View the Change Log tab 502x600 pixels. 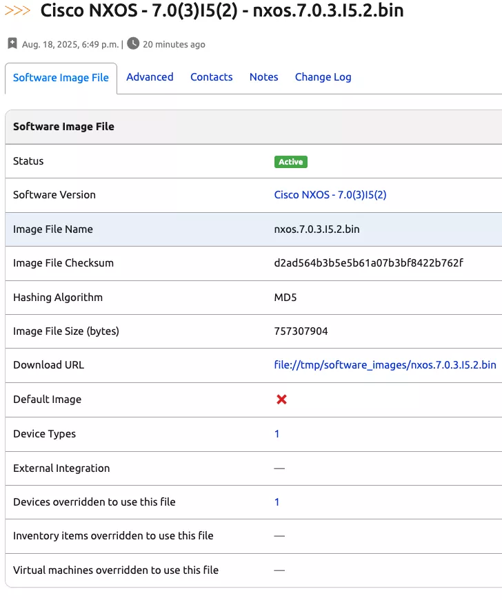[323, 77]
